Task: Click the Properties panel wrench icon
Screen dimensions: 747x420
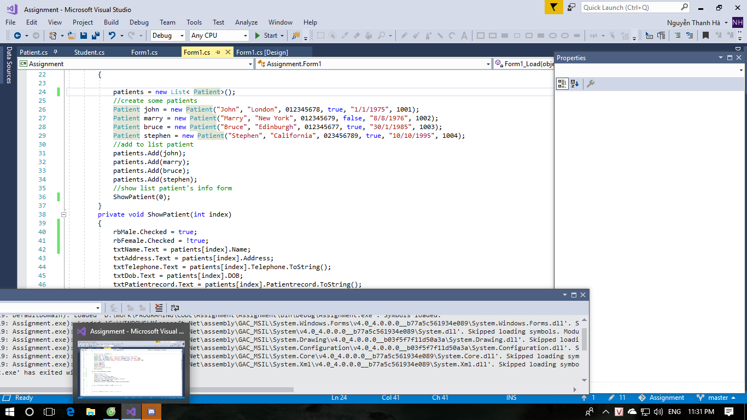Action: (x=591, y=83)
